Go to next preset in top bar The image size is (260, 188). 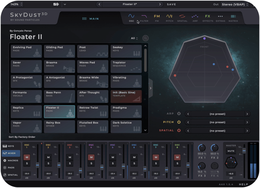pos(160,4)
